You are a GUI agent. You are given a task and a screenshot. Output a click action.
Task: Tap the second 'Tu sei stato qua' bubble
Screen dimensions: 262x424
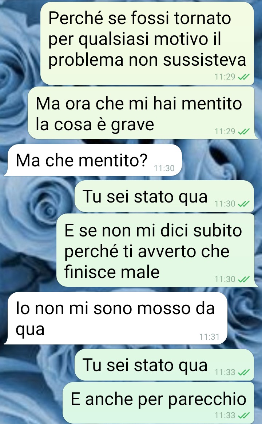click(x=164, y=365)
